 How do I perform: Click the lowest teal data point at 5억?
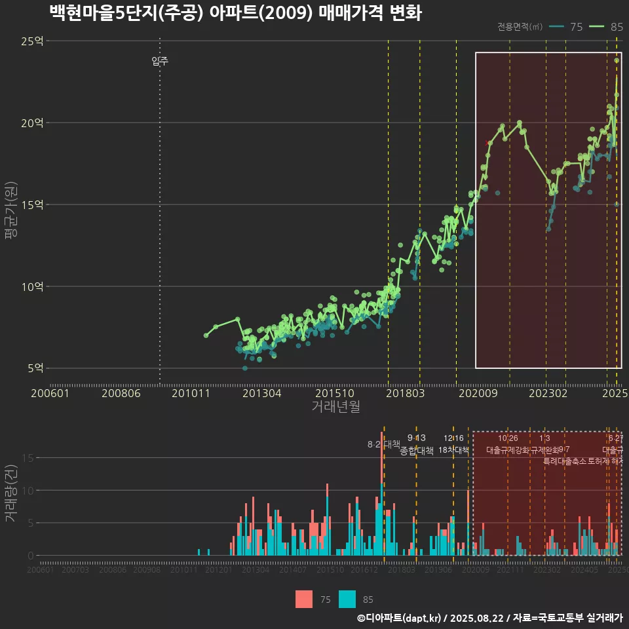pyautogui.click(x=245, y=368)
